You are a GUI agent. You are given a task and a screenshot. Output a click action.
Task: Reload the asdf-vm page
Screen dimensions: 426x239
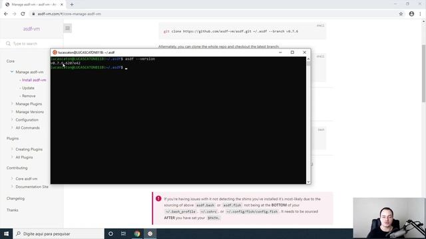[23, 14]
